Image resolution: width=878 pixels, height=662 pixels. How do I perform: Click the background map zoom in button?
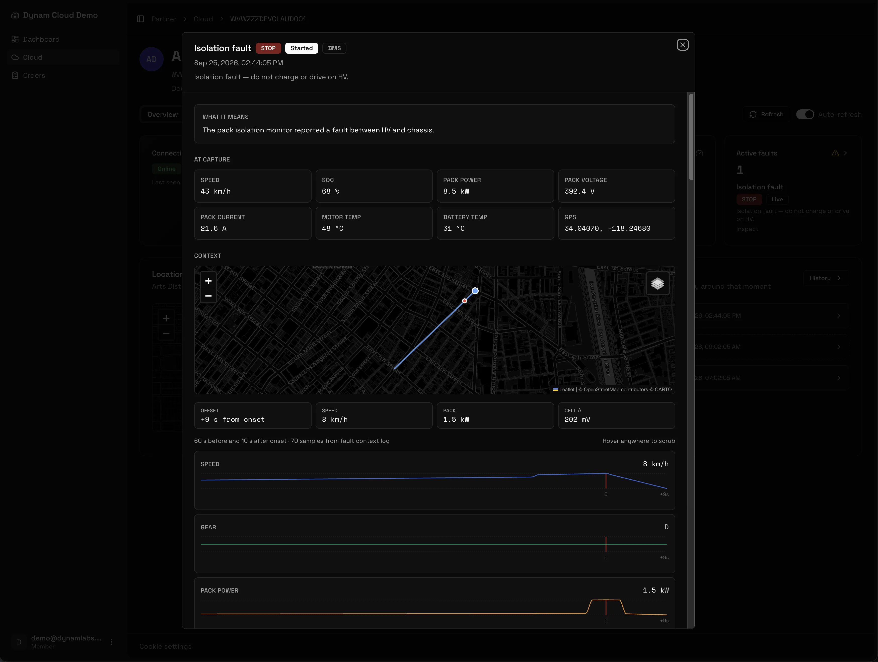(166, 318)
